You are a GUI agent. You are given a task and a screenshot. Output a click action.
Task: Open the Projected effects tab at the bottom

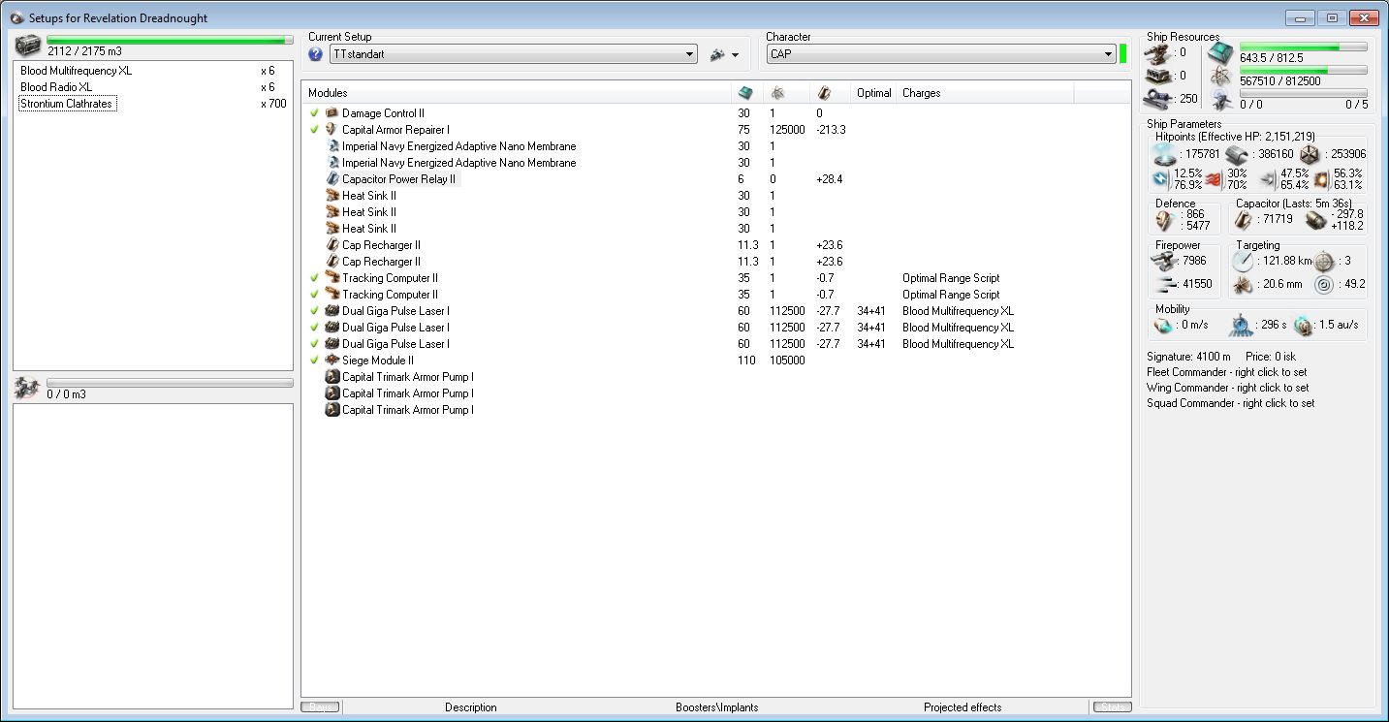pos(963,707)
